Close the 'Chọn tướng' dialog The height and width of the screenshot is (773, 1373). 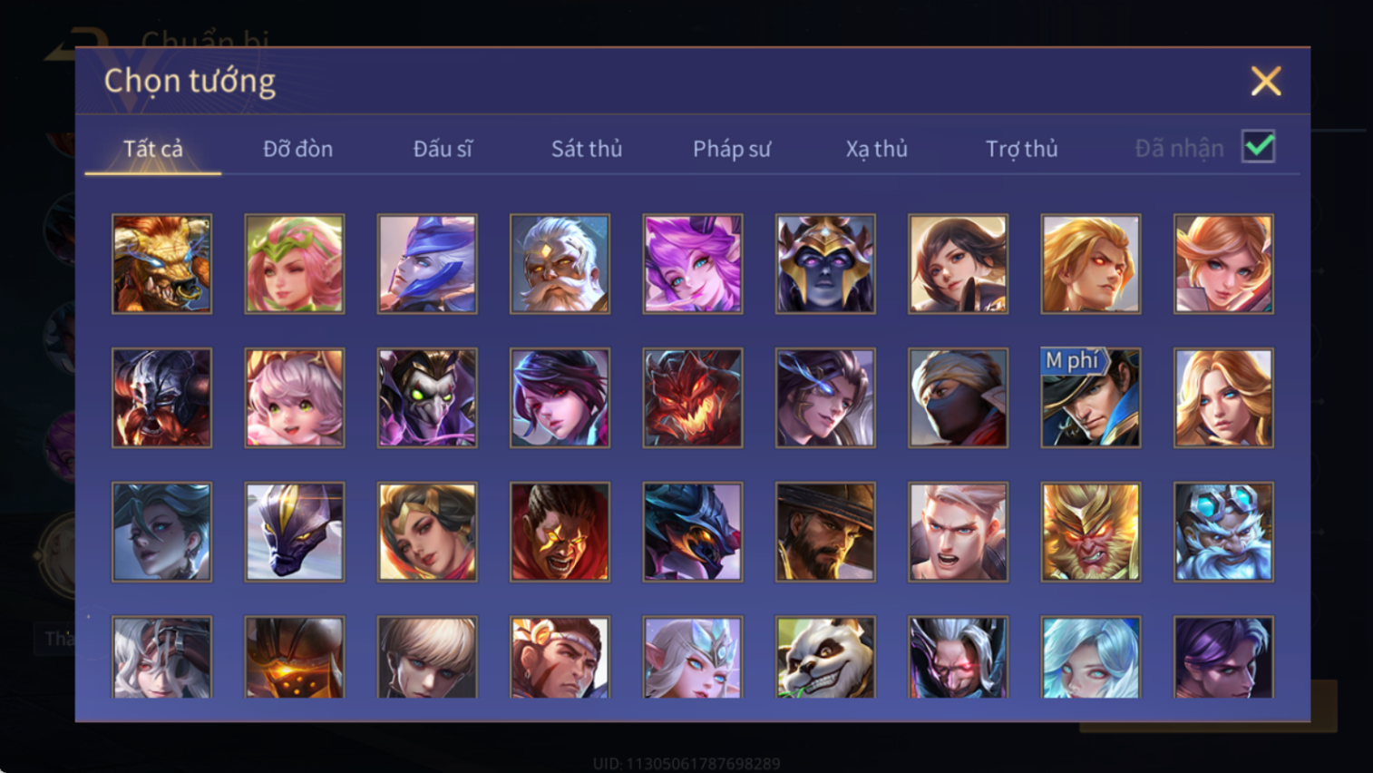pos(1266,82)
